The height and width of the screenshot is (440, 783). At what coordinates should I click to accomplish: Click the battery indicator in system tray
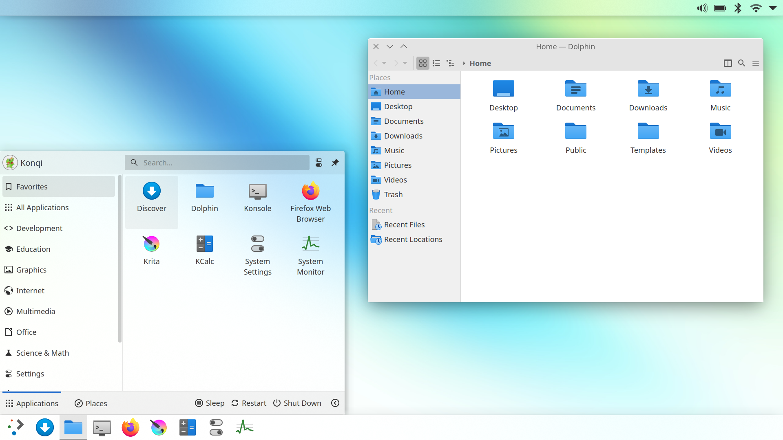[720, 8]
